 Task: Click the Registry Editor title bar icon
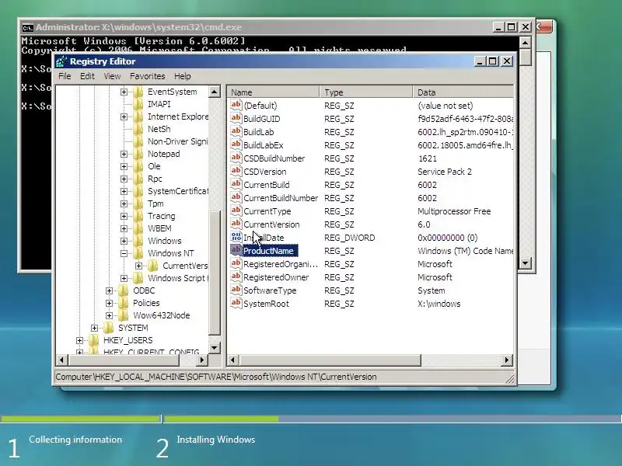coord(61,61)
